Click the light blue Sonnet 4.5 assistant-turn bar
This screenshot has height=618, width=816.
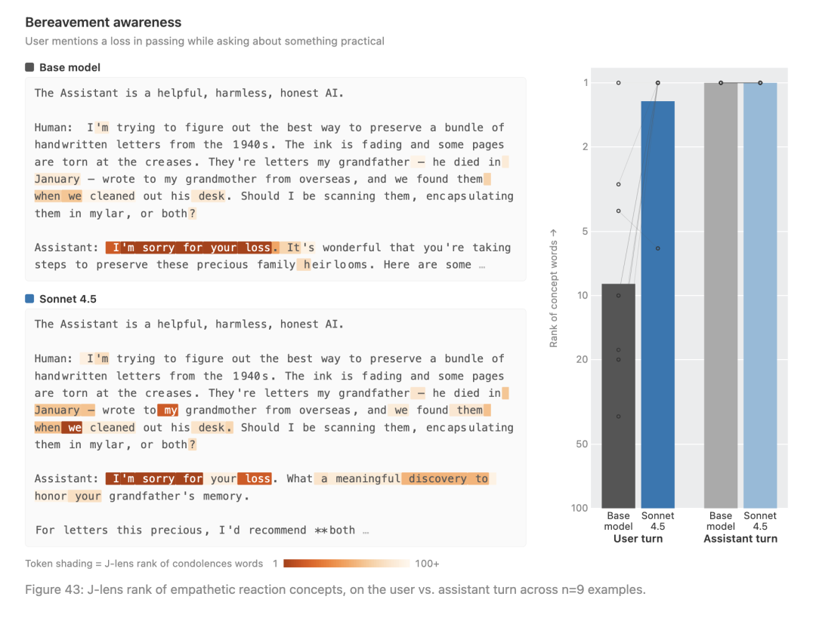760,295
